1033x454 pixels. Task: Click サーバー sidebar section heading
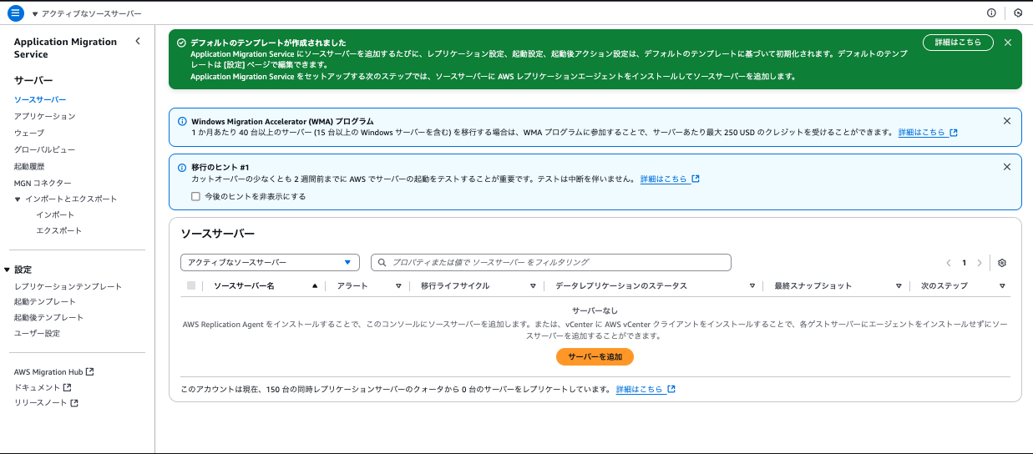coord(33,81)
